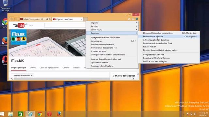
Task: Click the volume speaker tray icon
Action: 195,114
